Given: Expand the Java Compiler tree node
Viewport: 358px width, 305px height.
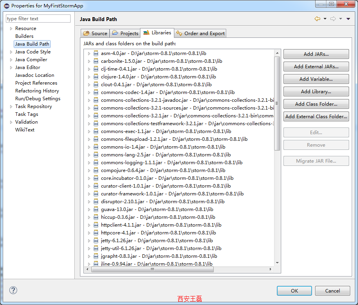Looking at the screenshot, I should [x=11, y=60].
